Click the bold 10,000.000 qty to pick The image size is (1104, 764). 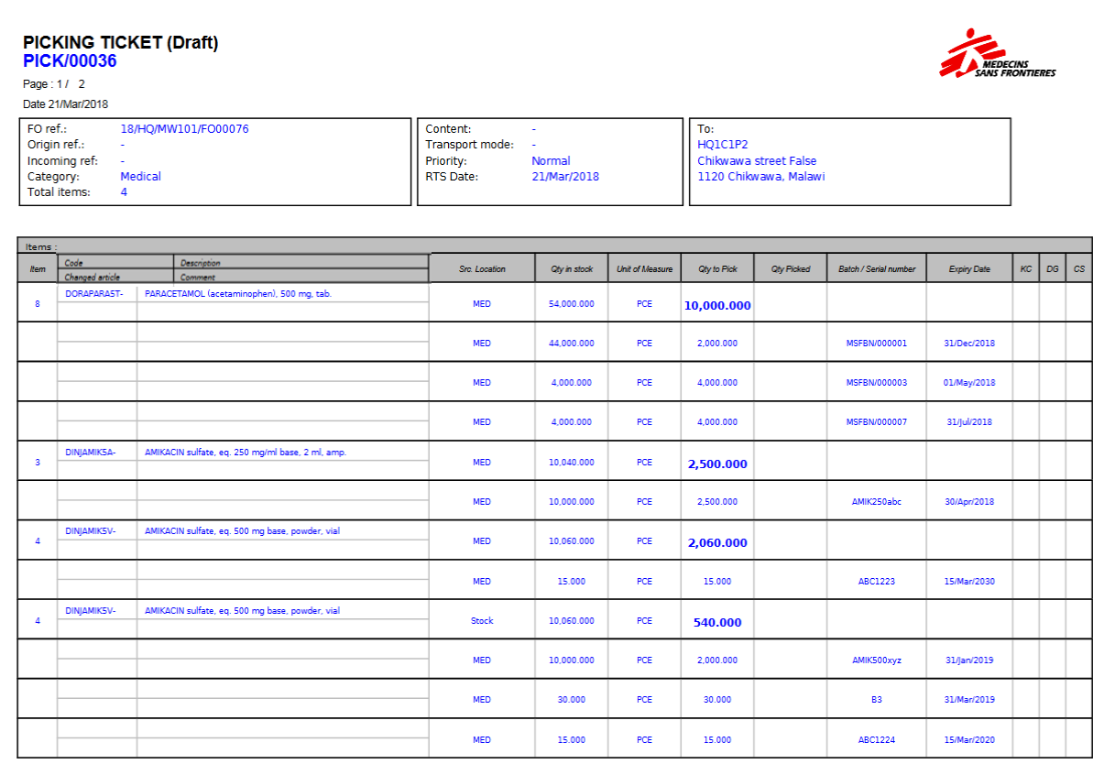(717, 306)
